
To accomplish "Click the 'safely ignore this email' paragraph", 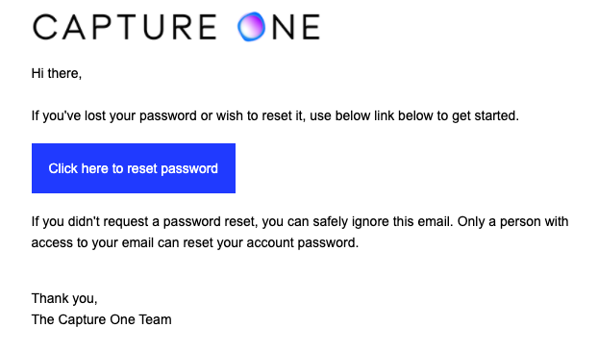I will click(300, 232).
